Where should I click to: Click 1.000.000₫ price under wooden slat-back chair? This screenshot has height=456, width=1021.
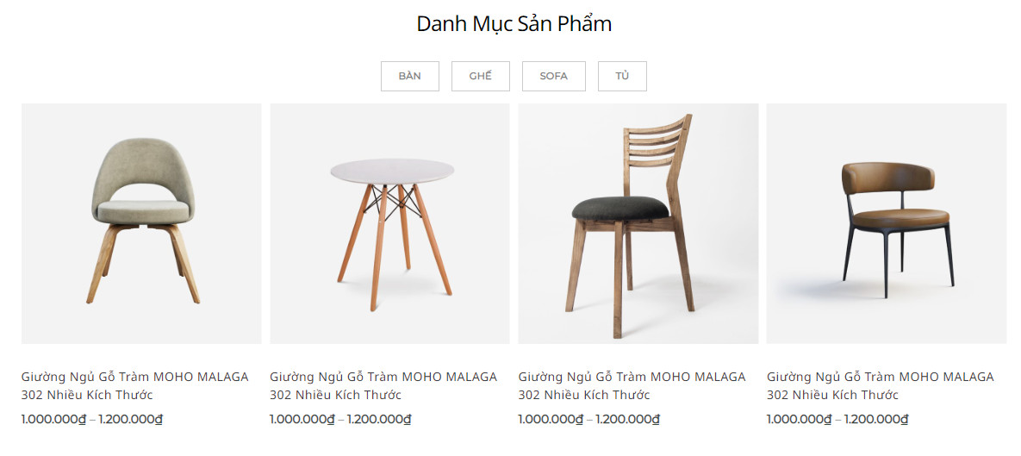[x=551, y=419]
